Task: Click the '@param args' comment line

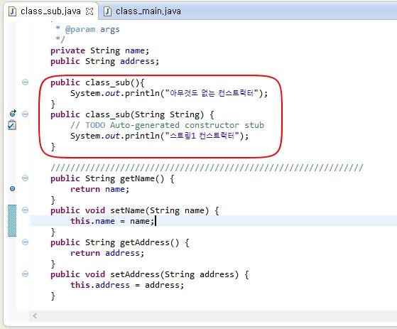Action: [87, 29]
